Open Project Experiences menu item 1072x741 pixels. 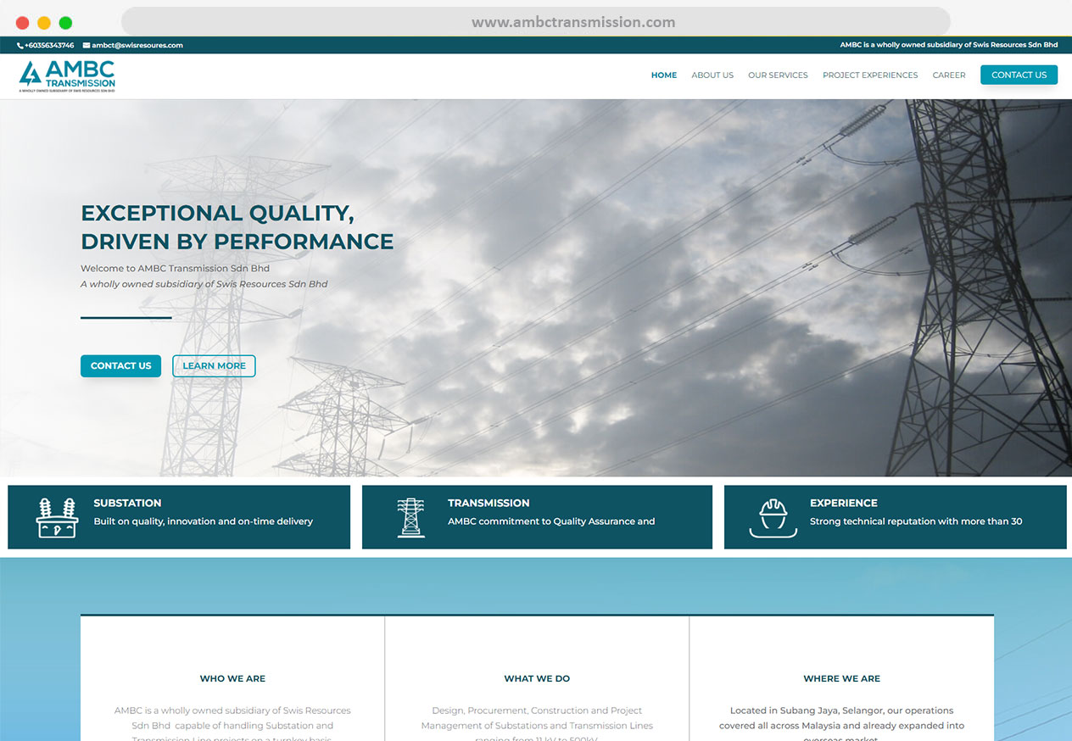(870, 75)
